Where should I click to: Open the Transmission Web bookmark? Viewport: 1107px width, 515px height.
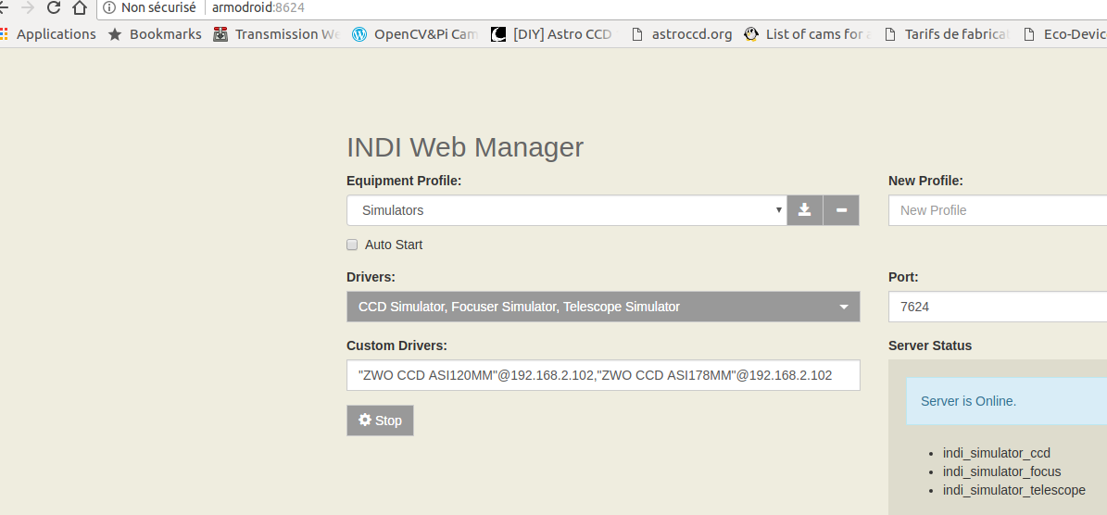277,34
